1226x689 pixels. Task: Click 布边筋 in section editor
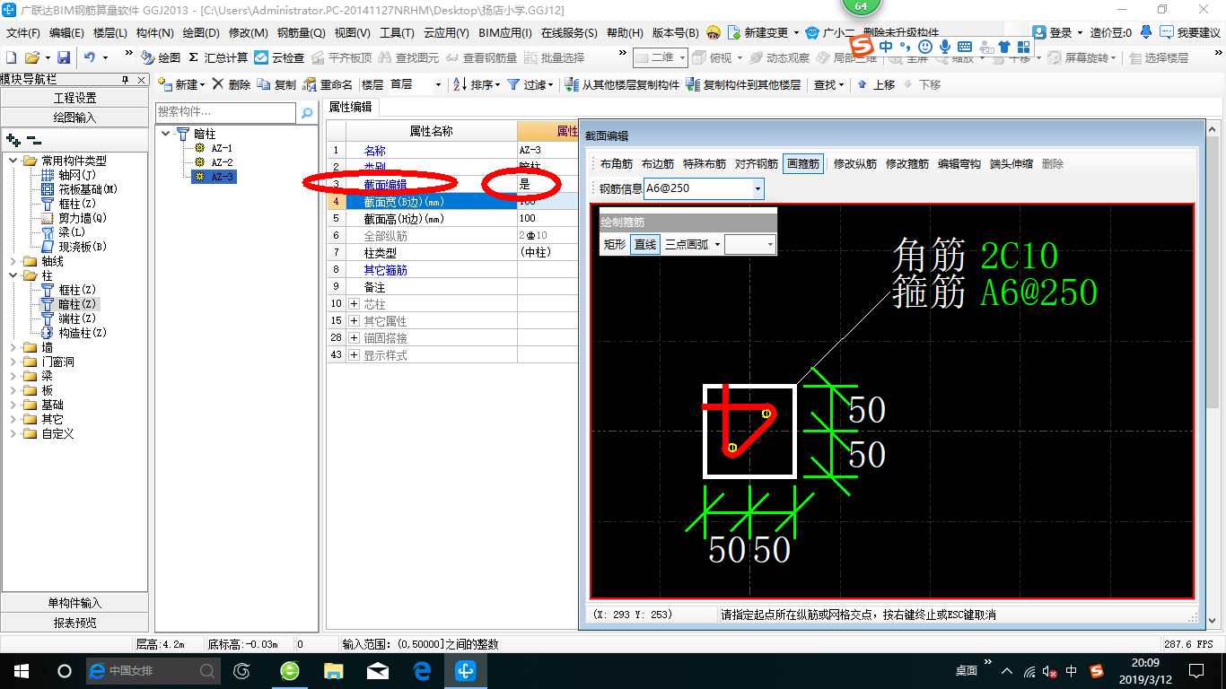click(658, 164)
